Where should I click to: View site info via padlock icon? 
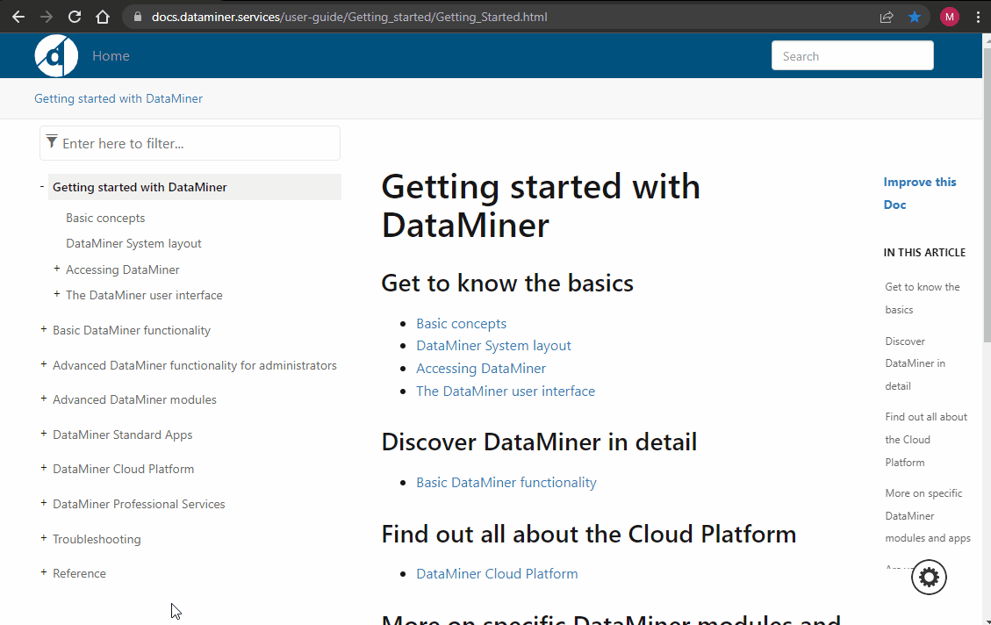(137, 17)
